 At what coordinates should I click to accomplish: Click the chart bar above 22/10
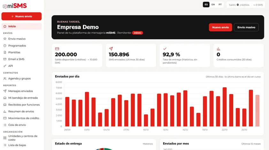coord(225,107)
